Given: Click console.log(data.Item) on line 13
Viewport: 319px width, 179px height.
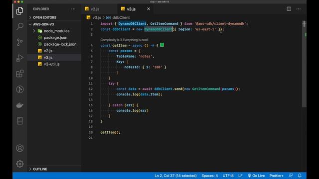Looking at the screenshot, I should 140,94.
